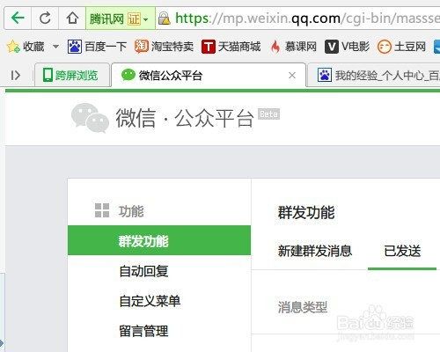Select the 功能 sidebar heading
The image size is (440, 352).
131,211
